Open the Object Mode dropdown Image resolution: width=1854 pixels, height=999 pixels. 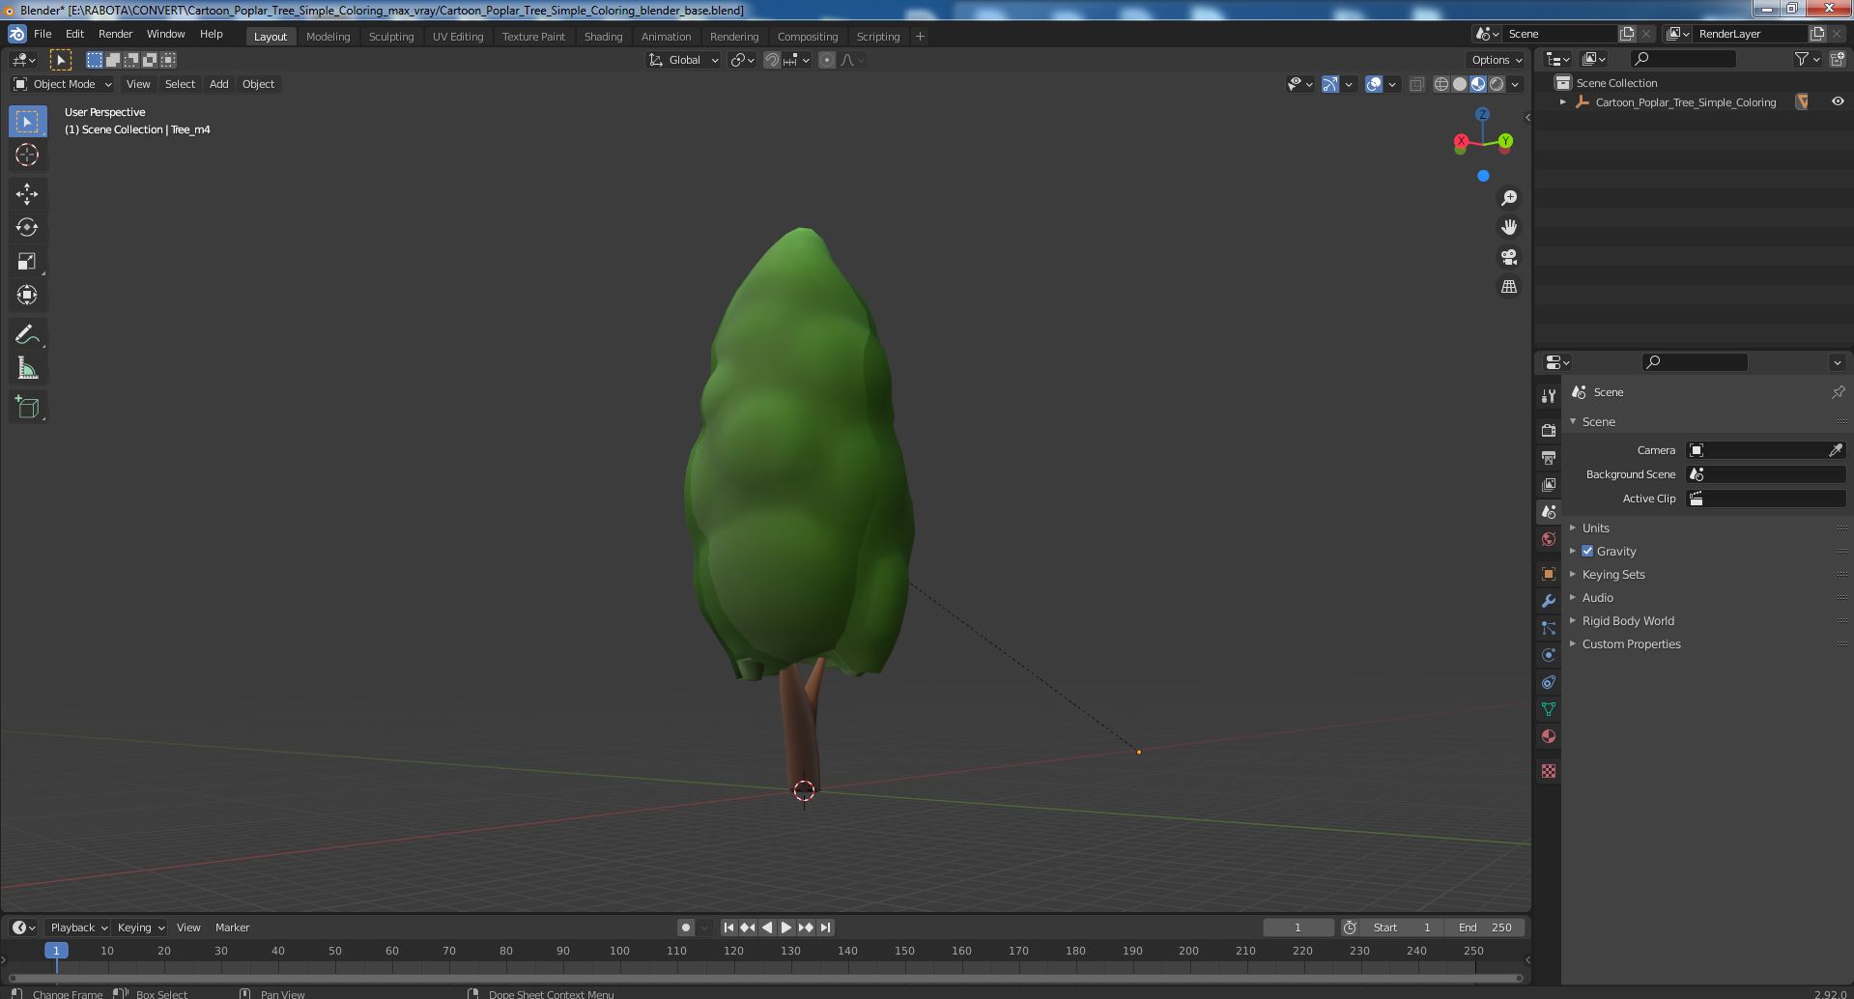click(63, 84)
